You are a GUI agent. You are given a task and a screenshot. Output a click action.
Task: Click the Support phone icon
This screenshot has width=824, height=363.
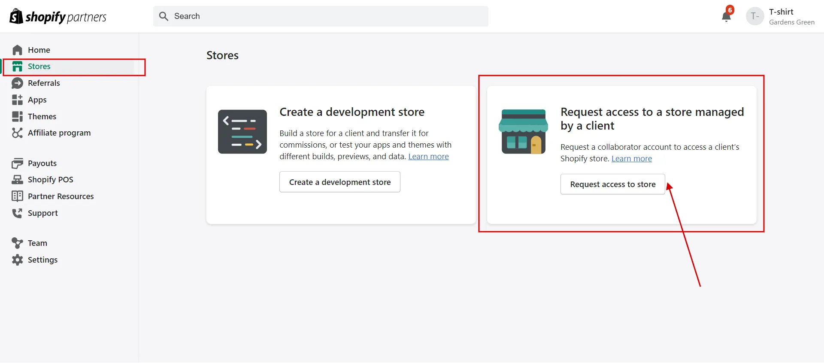17,213
